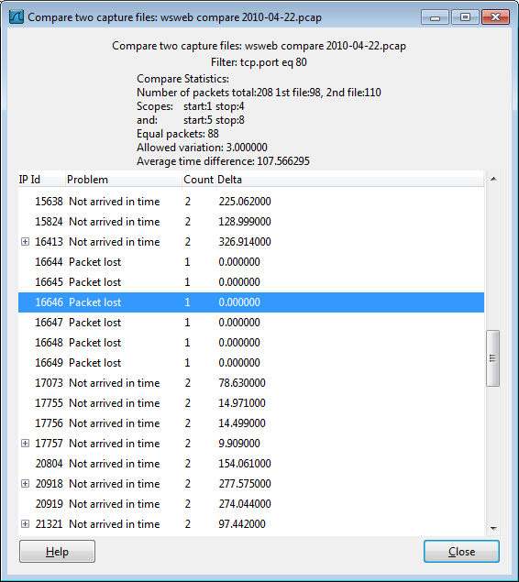
Task: Click the Scopes start:1 stop:4 line
Action: [x=191, y=106]
